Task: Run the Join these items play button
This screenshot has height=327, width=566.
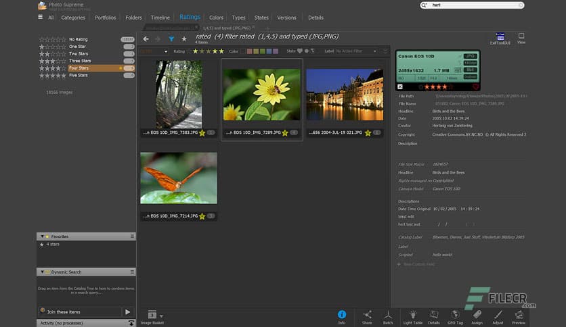Action: click(128, 312)
